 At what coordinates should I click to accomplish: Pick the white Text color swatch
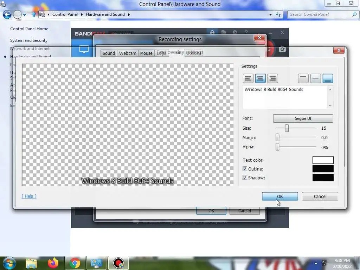(x=323, y=160)
